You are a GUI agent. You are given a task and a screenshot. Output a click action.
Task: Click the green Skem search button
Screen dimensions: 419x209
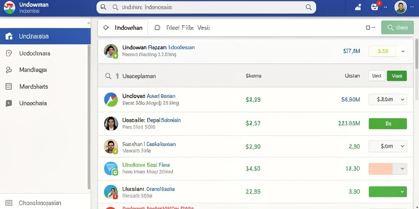pos(397,27)
